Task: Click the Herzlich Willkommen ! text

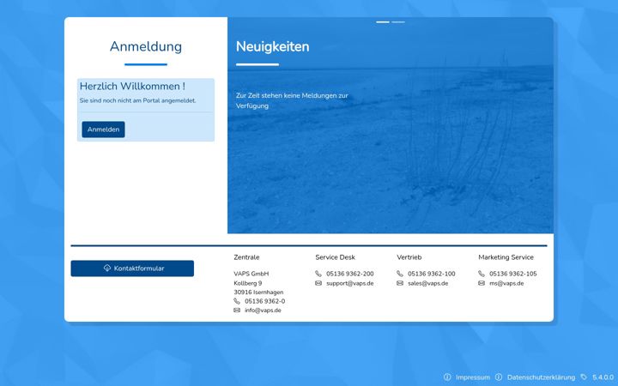Action: pos(132,87)
